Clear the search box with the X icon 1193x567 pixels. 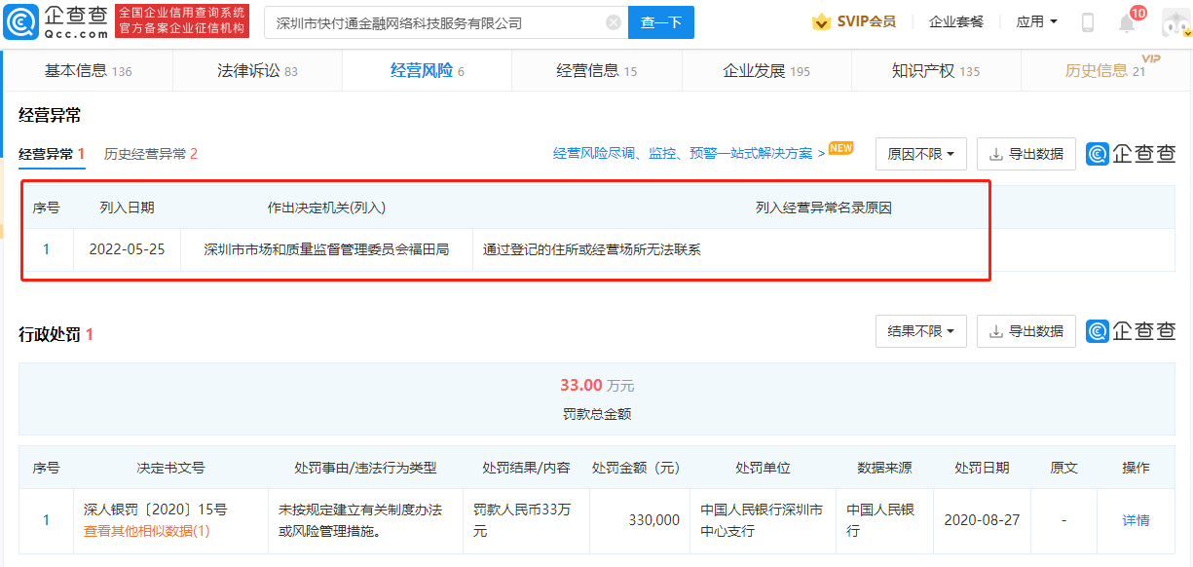(613, 22)
